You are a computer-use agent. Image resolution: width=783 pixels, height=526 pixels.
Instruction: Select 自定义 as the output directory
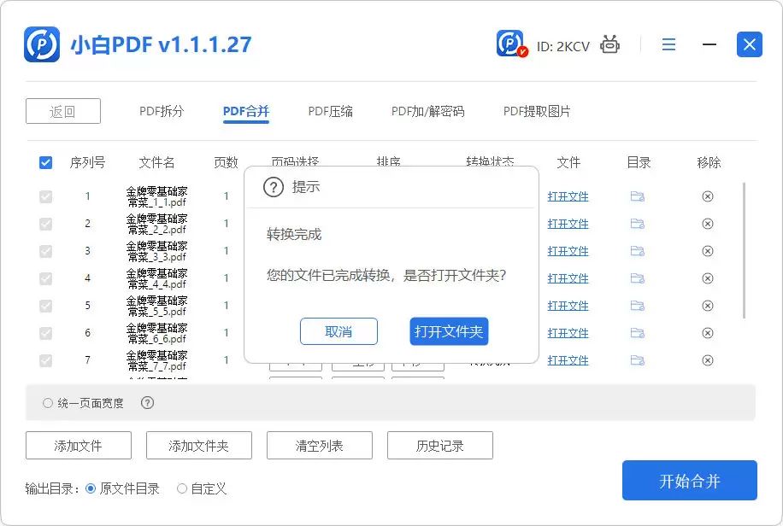pos(180,488)
